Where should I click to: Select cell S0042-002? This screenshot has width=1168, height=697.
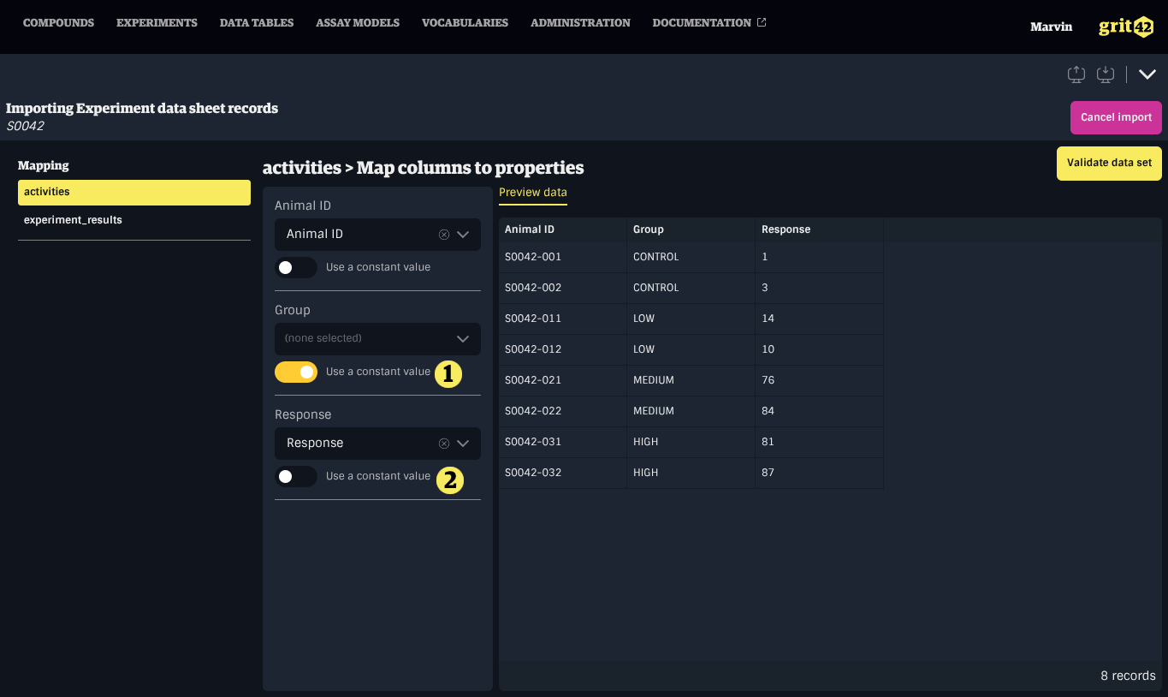click(563, 288)
